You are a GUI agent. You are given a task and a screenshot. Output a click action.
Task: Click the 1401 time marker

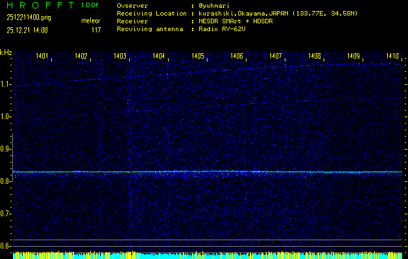(42, 57)
